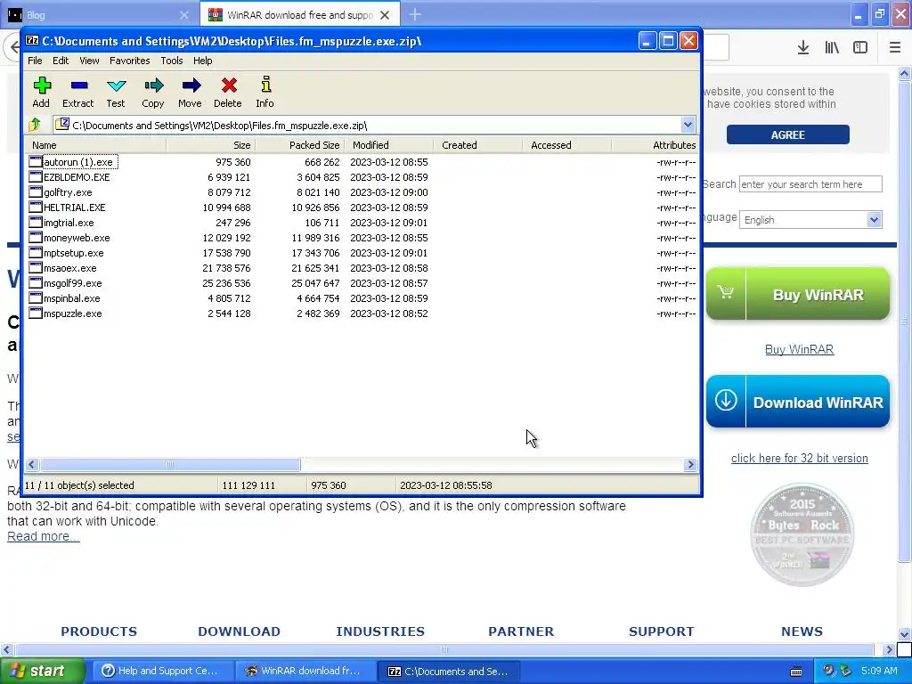Click the 32 bit version link
Image resolution: width=912 pixels, height=684 pixels.
coord(799,459)
